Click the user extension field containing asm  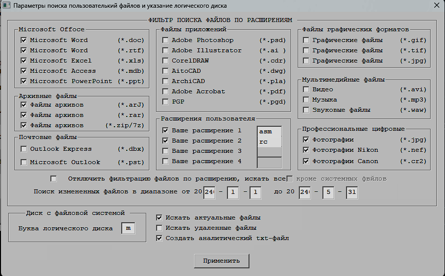pos(269,131)
